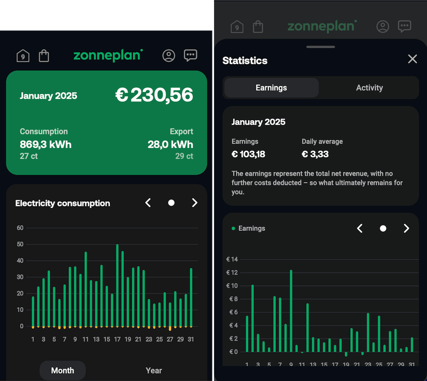Tap the white dot in Earnings chart

coord(383,228)
